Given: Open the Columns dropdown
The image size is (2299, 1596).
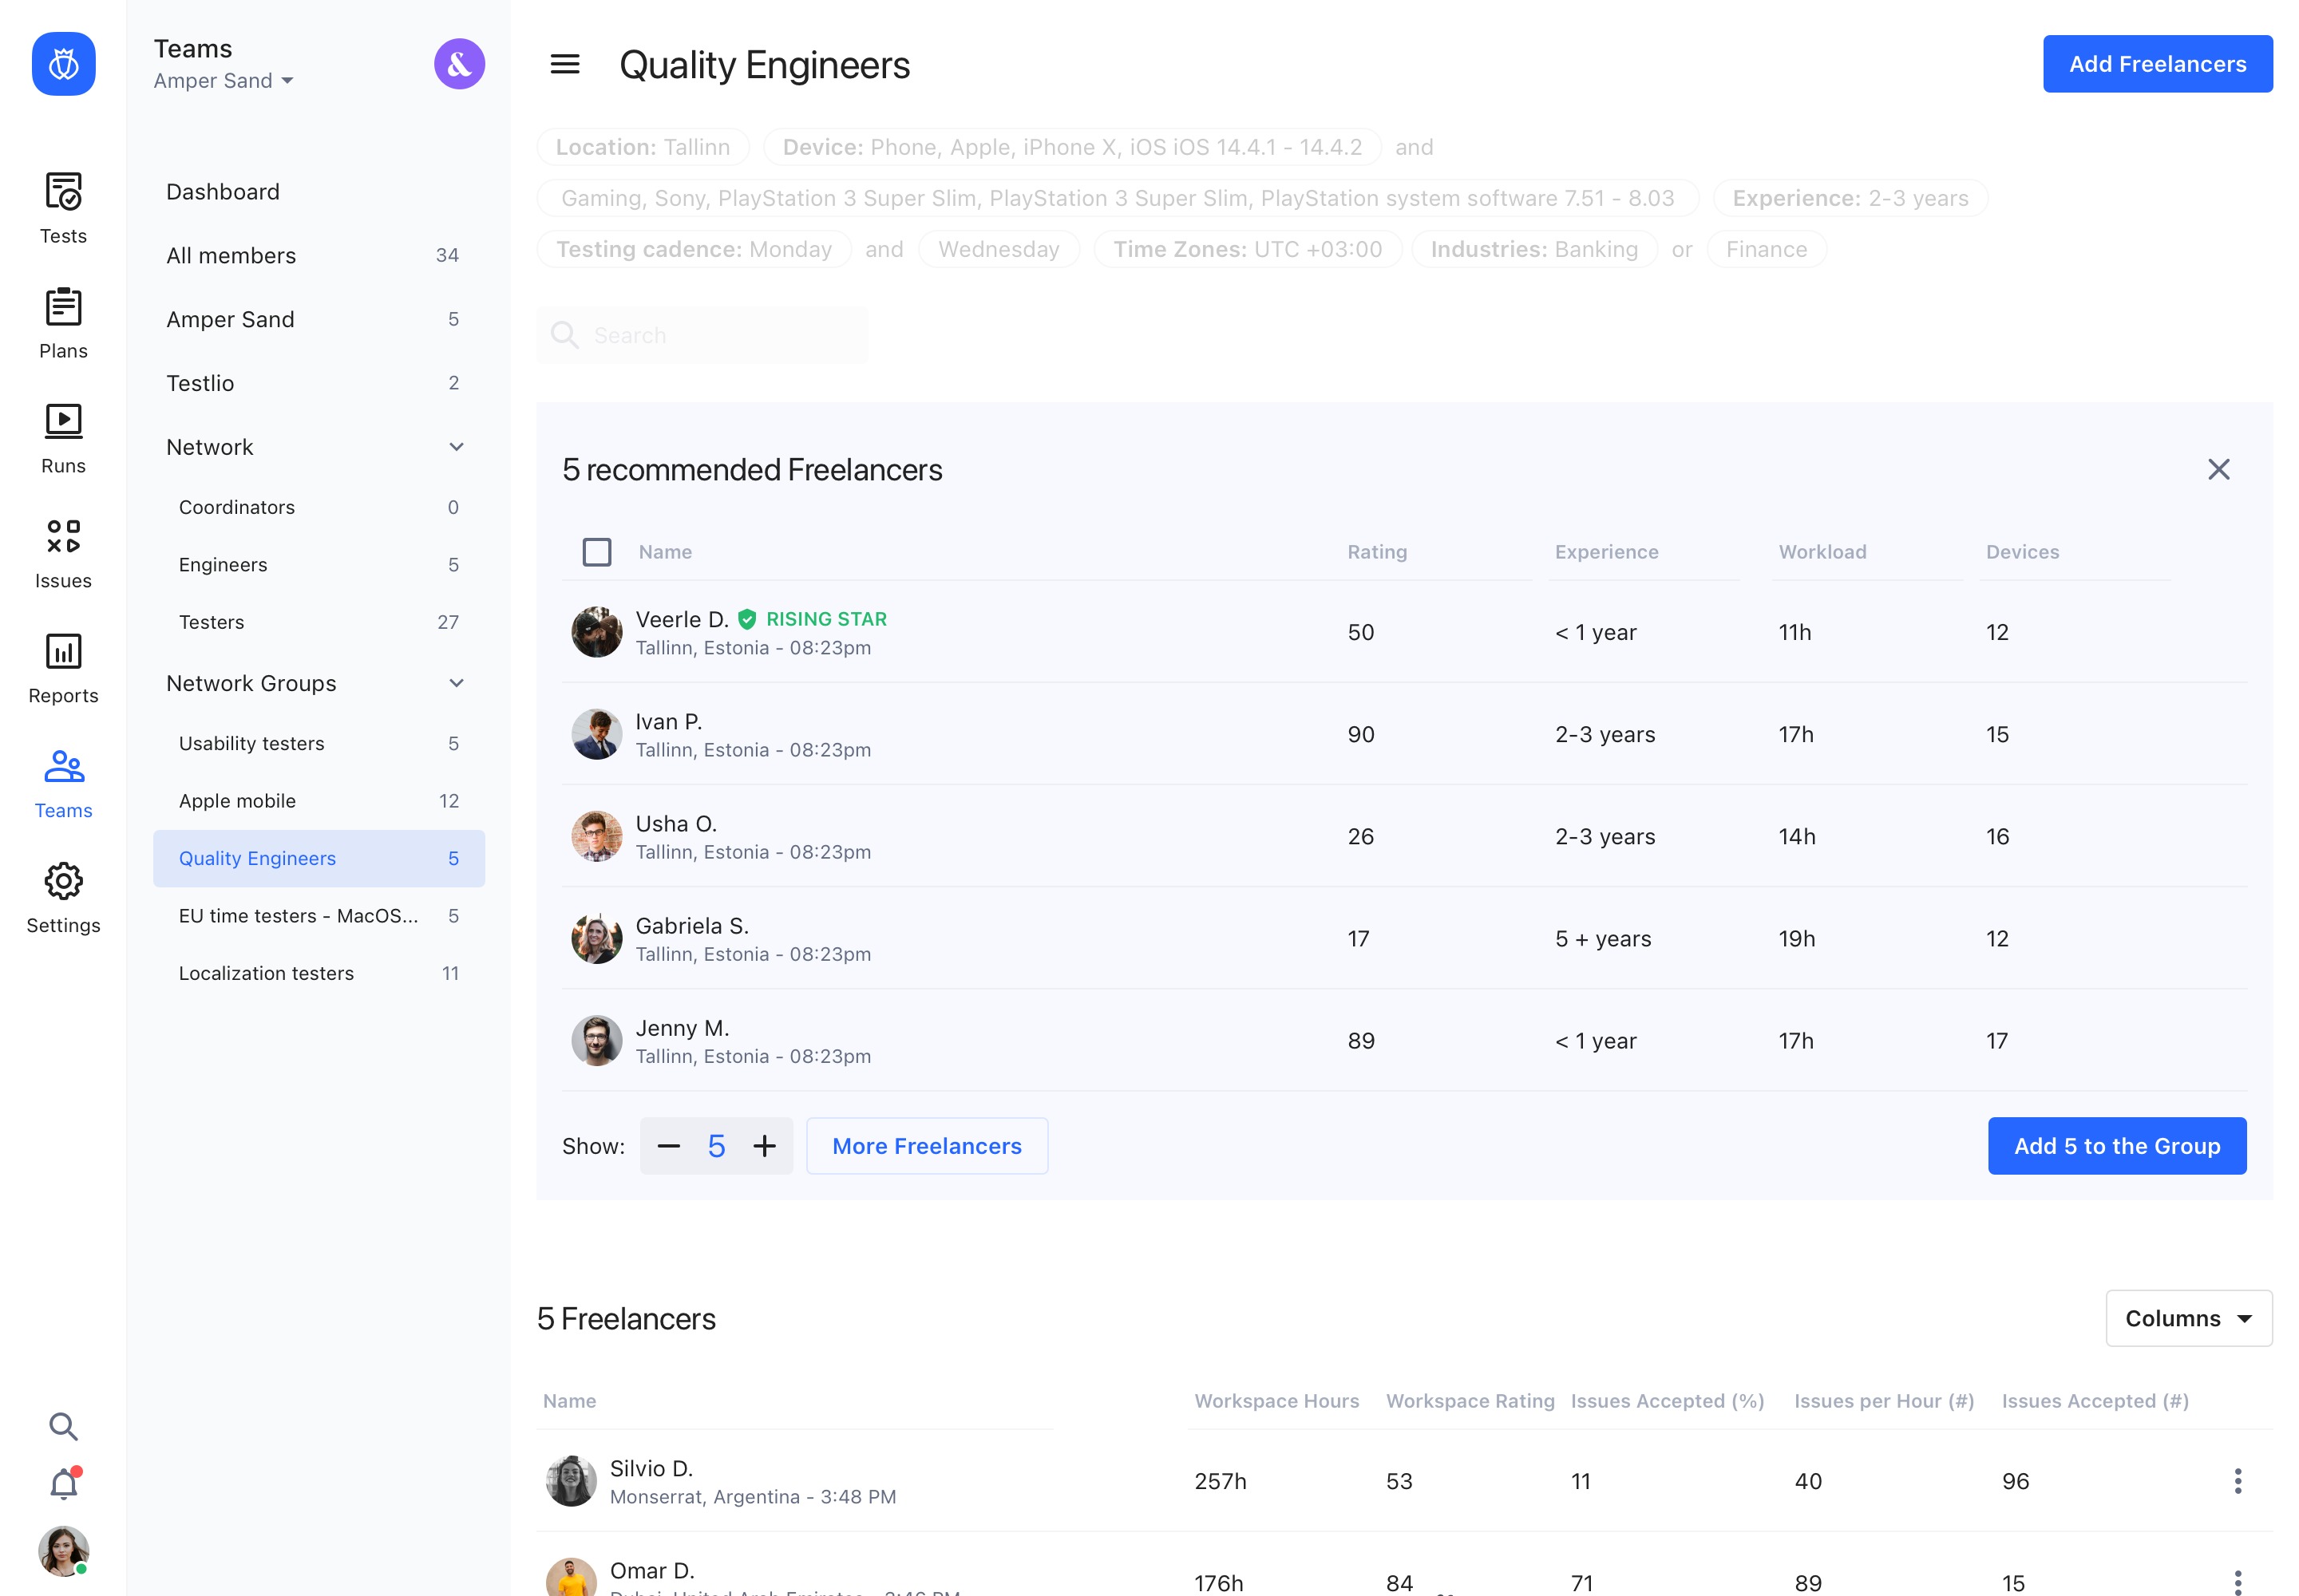Looking at the screenshot, I should coord(2188,1318).
